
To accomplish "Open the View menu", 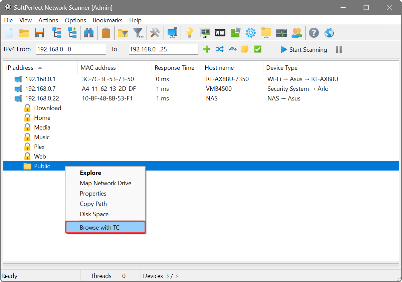I will pos(26,20).
